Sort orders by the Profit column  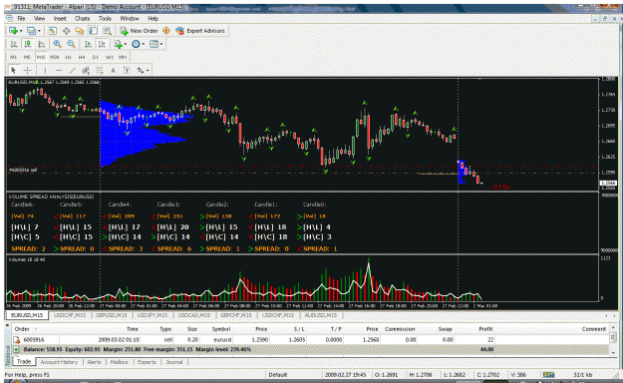485,329
